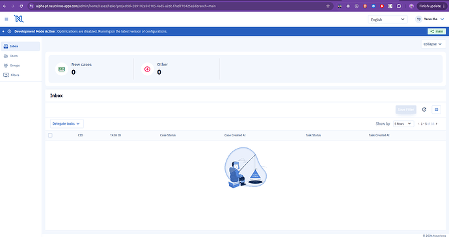Change the 5 Rows page size dropdown
449x237 pixels.
[x=403, y=124]
